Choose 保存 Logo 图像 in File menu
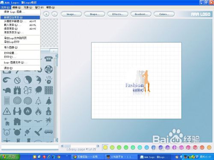214x160 pixels. [20, 12]
